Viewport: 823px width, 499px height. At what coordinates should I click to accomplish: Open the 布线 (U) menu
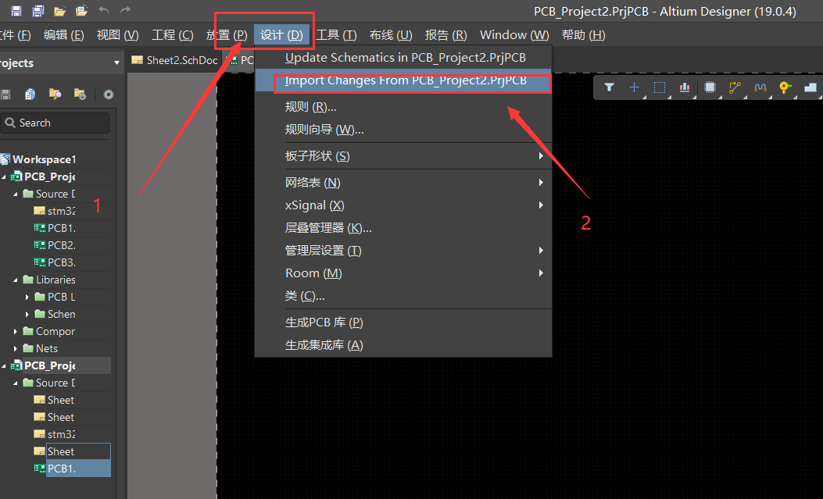[391, 35]
